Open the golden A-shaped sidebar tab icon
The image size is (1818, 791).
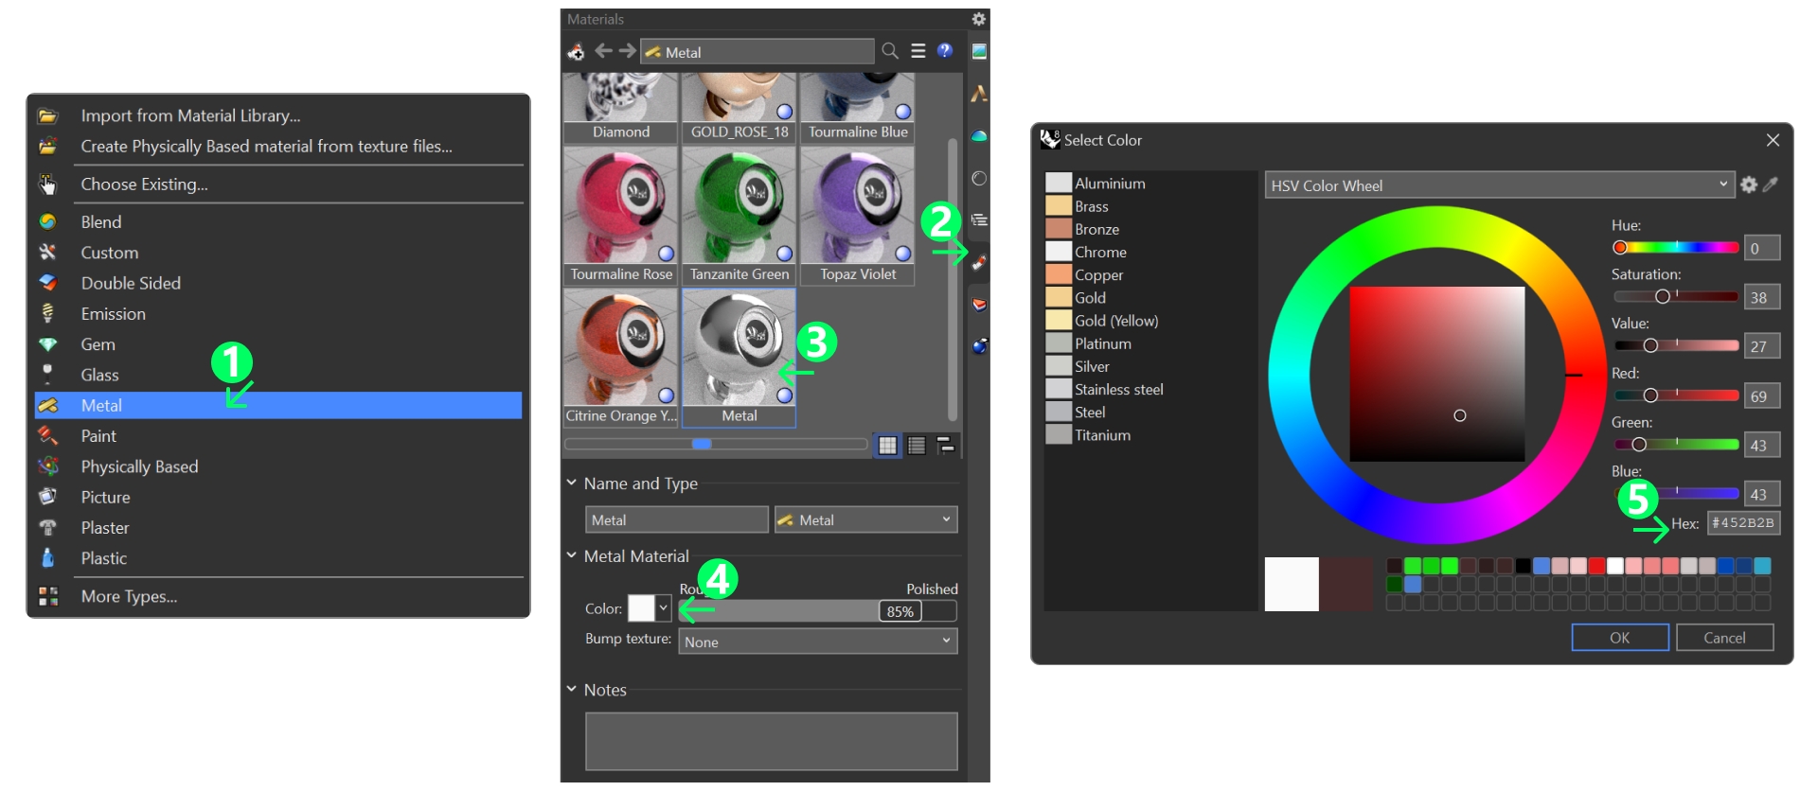[979, 94]
